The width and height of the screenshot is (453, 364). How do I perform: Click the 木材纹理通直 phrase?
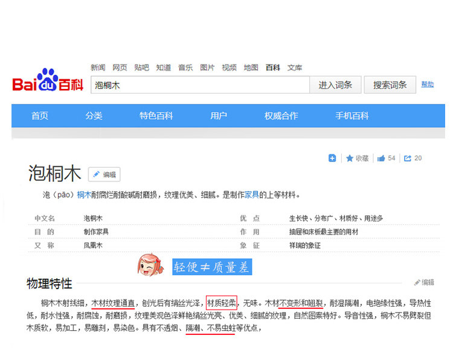pyautogui.click(x=113, y=303)
